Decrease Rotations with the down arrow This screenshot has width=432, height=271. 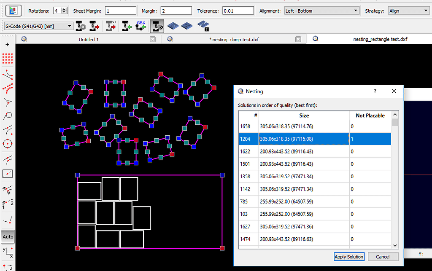point(64,12)
